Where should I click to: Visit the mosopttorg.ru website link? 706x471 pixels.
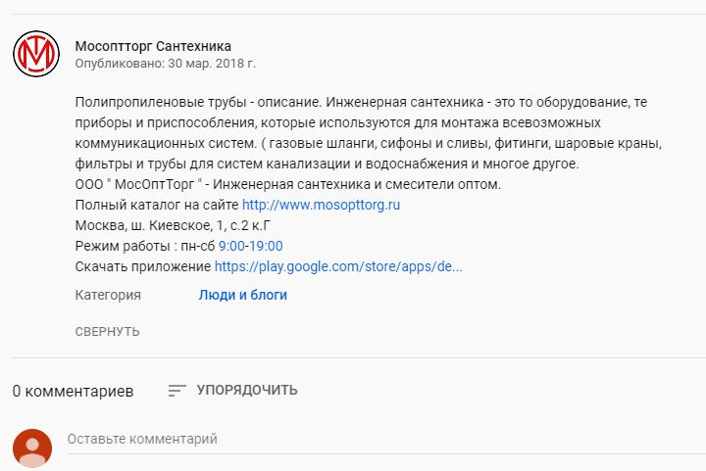tap(321, 205)
